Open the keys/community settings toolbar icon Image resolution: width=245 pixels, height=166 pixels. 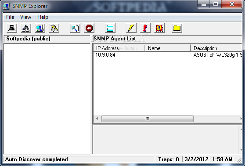tap(54, 28)
